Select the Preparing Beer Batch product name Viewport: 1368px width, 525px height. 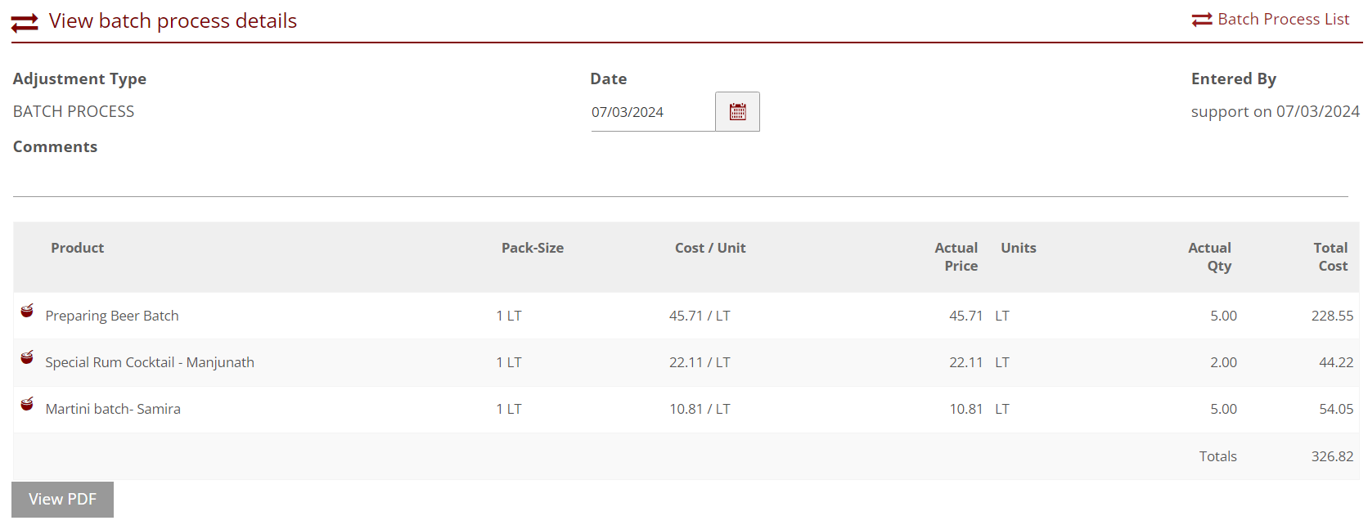pyautogui.click(x=112, y=316)
